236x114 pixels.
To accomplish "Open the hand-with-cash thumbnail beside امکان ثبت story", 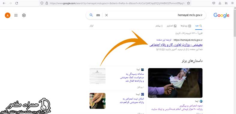I will 97,101.
